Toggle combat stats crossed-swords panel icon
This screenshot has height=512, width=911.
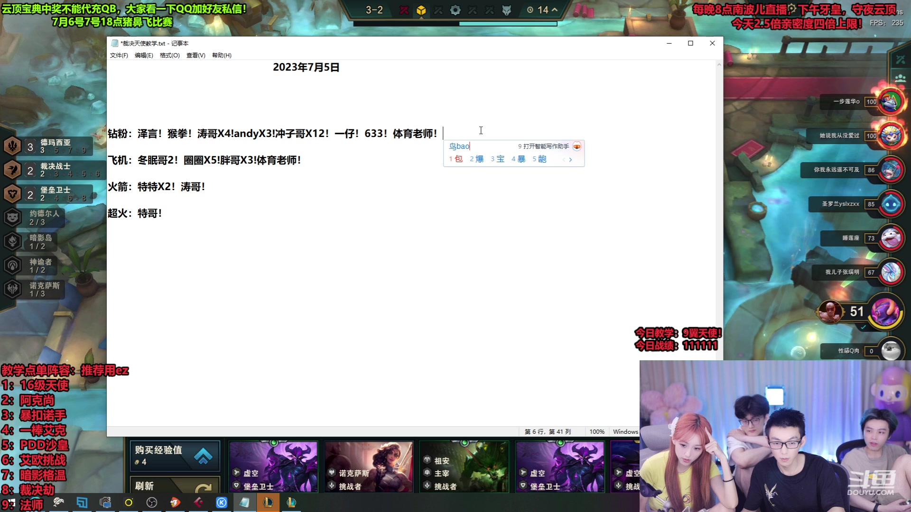900,59
